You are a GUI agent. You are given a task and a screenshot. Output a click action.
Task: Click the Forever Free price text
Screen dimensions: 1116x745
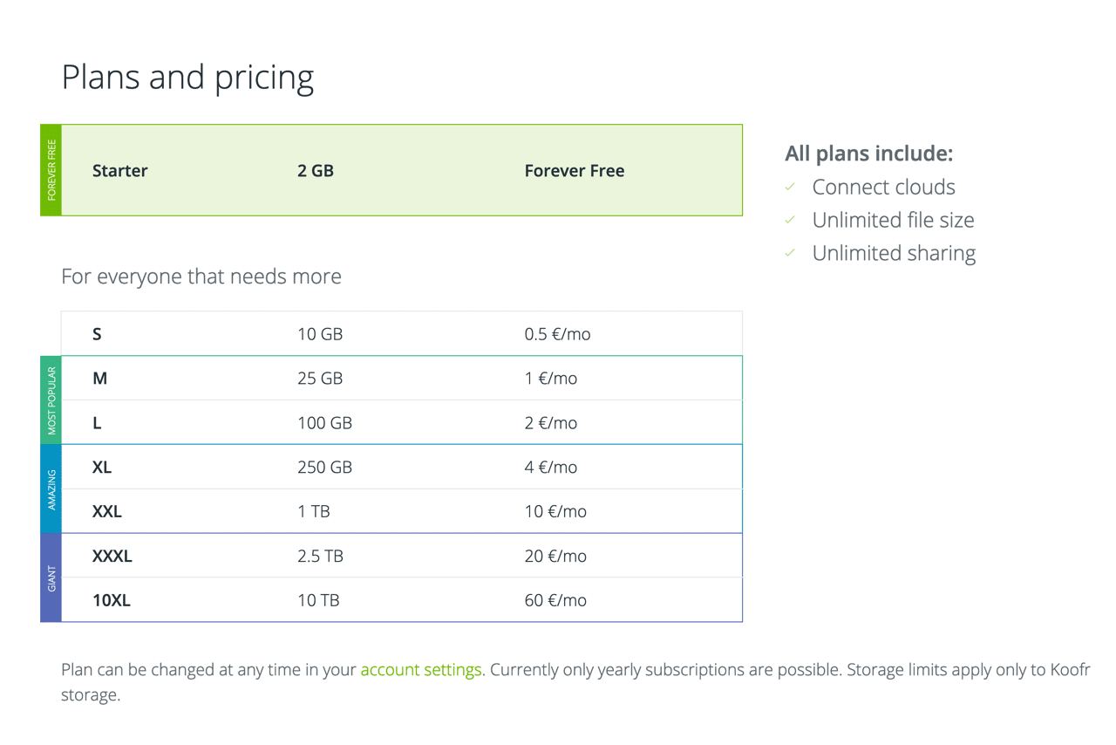pyautogui.click(x=574, y=171)
